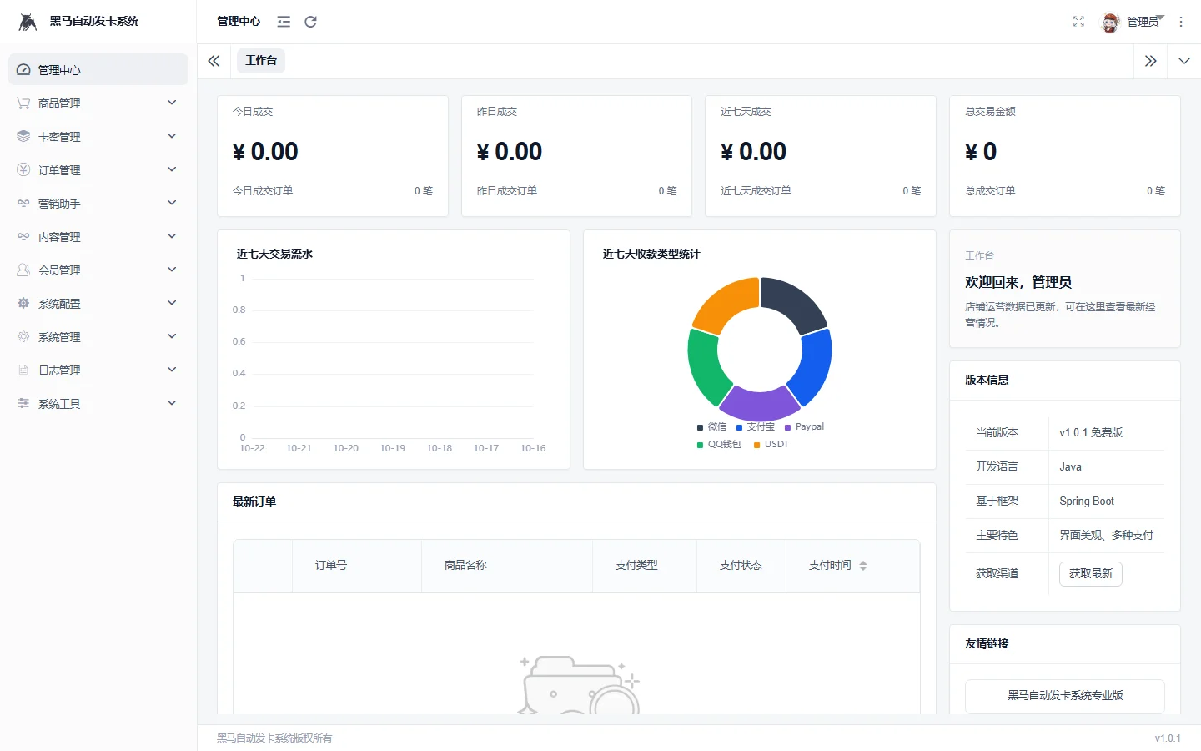Viewport: 1201px width, 751px height.
Task: Open 订单管理 menu item
Action: [x=98, y=169]
